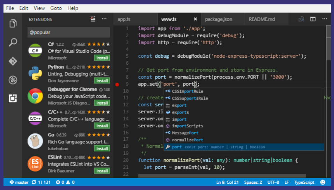Install the Python extension
The height and width of the screenshot is (190, 334).
tap(102, 81)
